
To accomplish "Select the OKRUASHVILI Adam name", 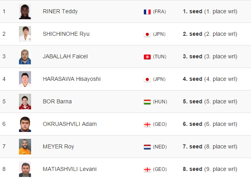I will 70,124.
